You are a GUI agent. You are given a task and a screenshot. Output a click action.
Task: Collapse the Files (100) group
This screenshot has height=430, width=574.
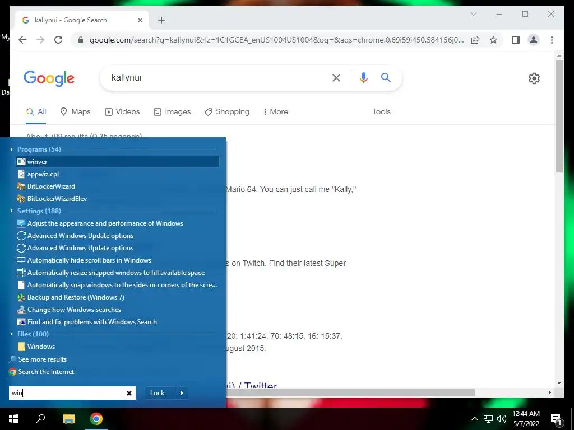coord(12,334)
